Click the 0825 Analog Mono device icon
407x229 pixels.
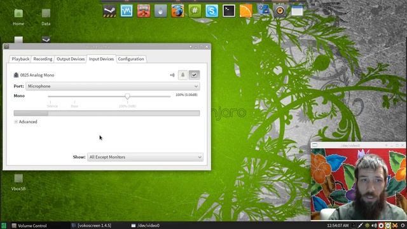pyautogui.click(x=16, y=75)
